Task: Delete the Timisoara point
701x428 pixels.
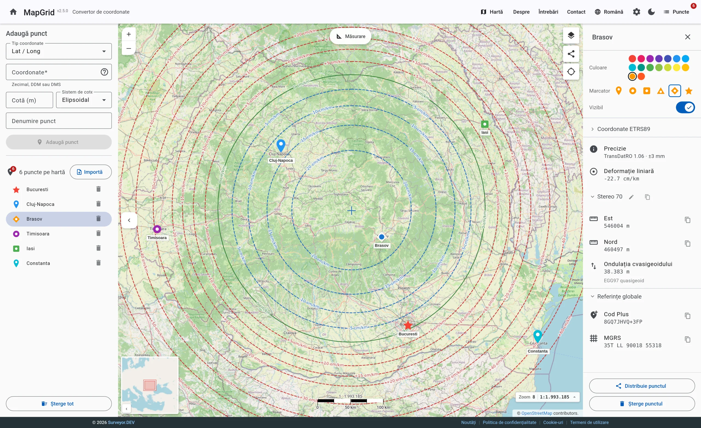Action: (98, 233)
